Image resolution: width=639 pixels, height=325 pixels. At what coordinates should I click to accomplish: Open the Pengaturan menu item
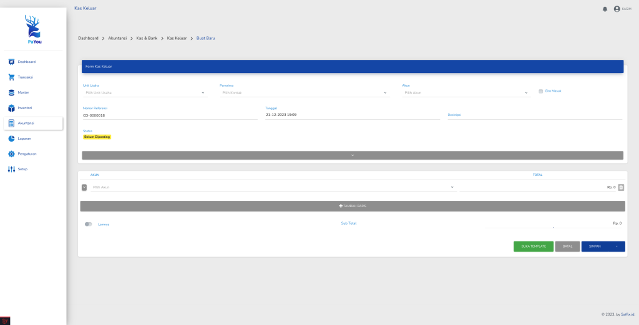[x=33, y=154]
